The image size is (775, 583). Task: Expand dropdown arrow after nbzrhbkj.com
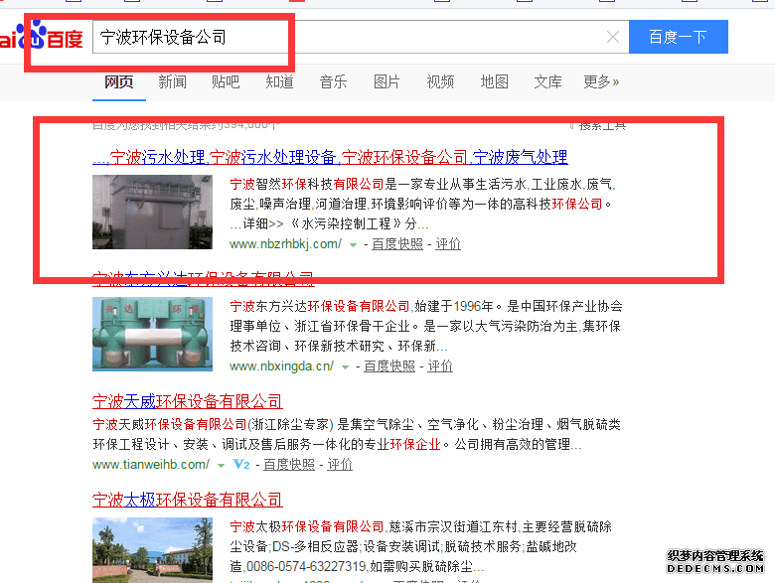tap(353, 244)
